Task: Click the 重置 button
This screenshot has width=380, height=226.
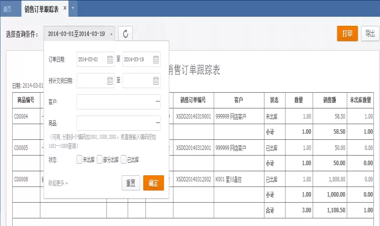Action: click(131, 183)
